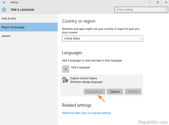This screenshot has width=169, height=125.
Task: Open the Date & time section
Action: tap(29, 19)
